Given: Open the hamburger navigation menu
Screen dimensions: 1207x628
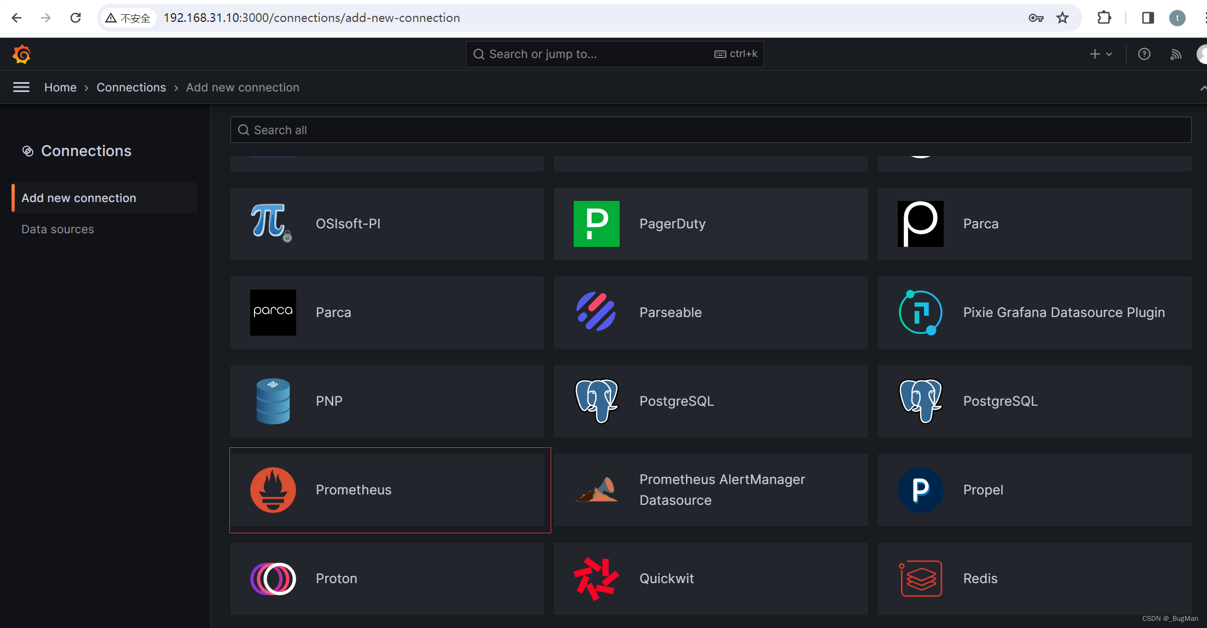Looking at the screenshot, I should pyautogui.click(x=21, y=87).
